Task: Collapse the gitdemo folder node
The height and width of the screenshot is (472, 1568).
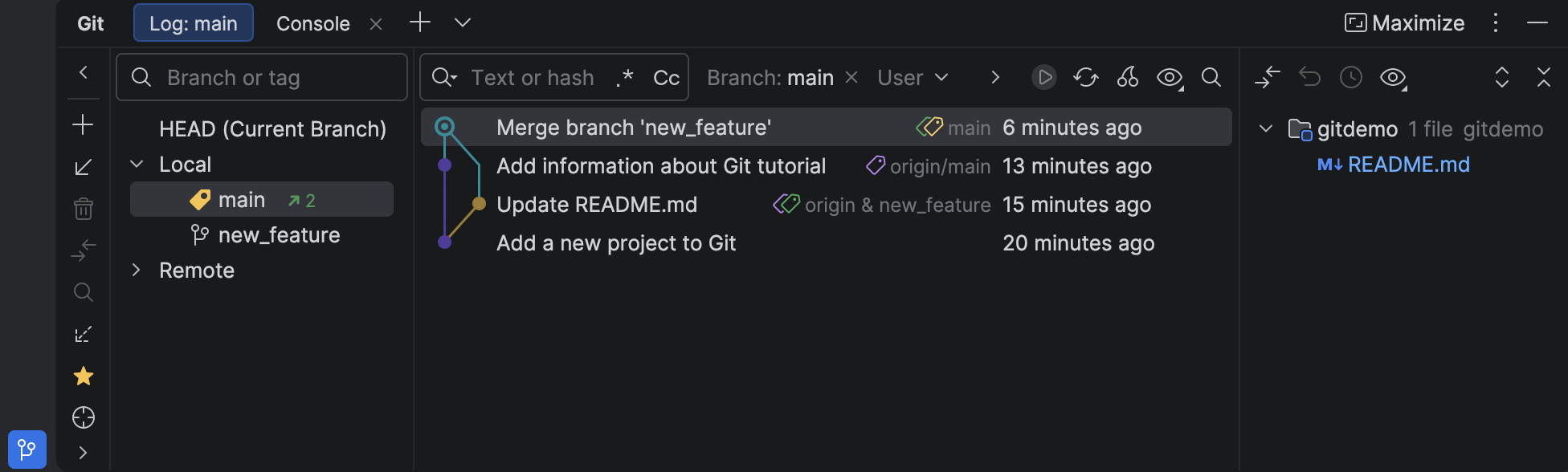Action: [1266, 128]
